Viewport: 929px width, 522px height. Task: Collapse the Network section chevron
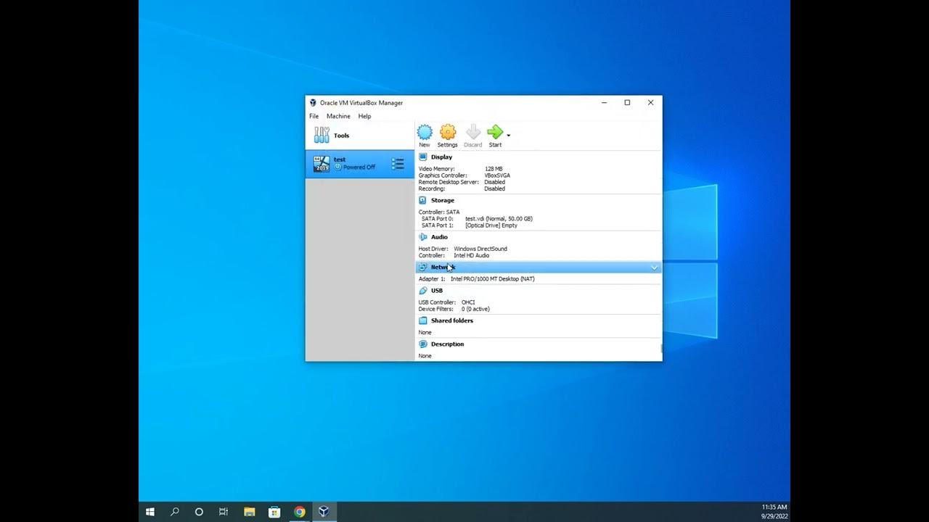tap(654, 268)
